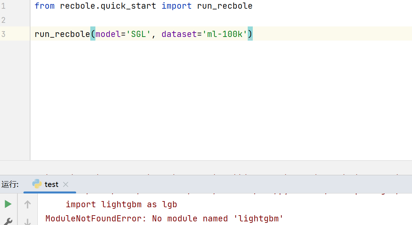Click the 'from' keyword on line 1
The height and width of the screenshot is (225, 412).
(44, 6)
